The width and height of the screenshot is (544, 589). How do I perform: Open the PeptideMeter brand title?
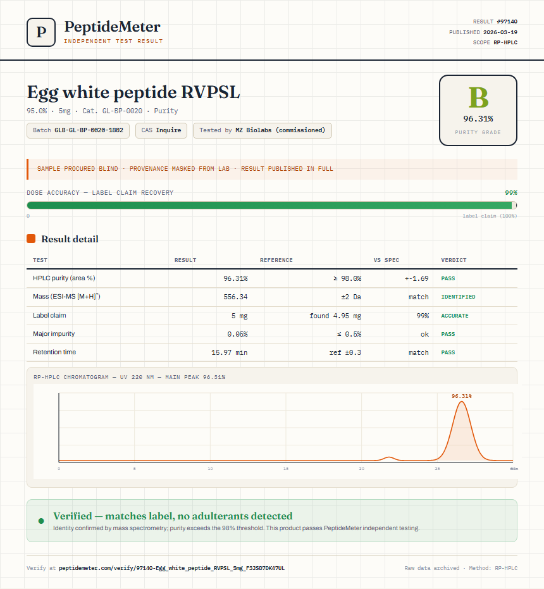(x=112, y=27)
